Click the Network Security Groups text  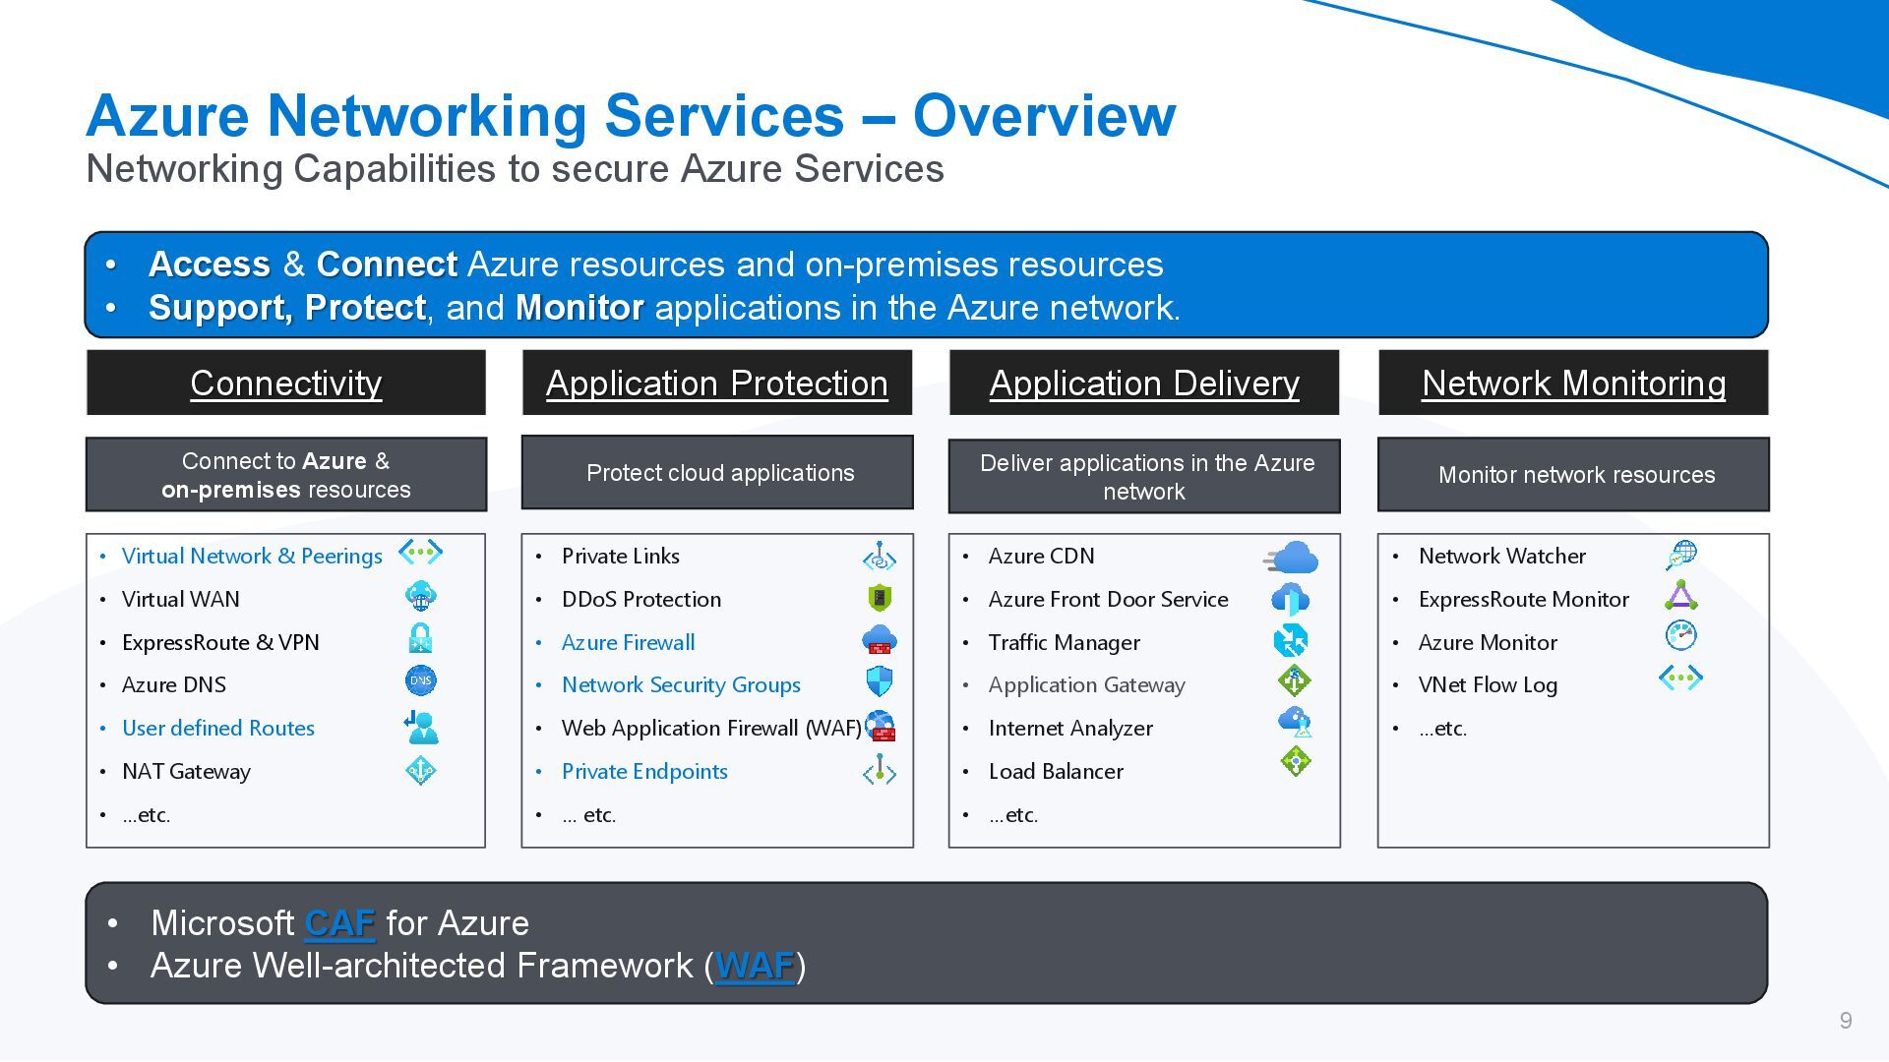point(681,685)
